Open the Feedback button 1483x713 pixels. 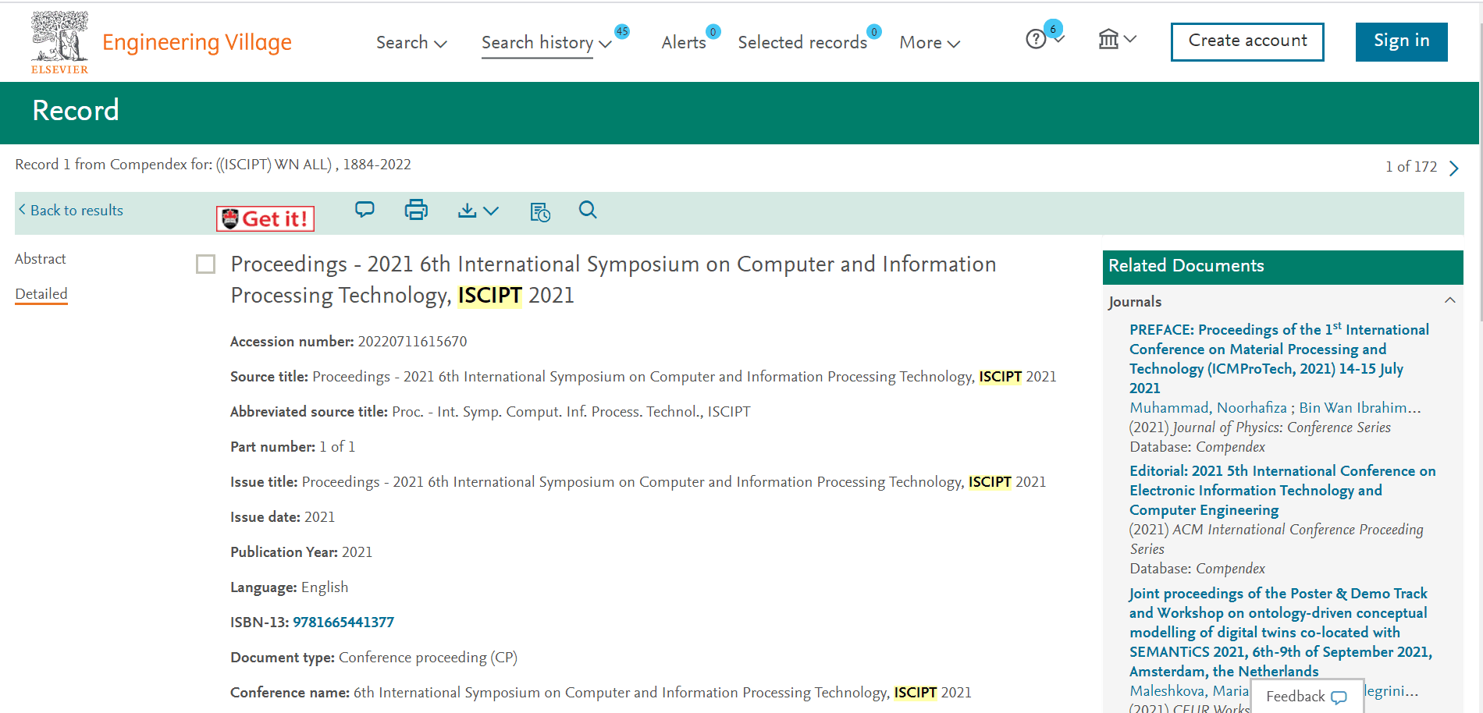pyautogui.click(x=1307, y=697)
